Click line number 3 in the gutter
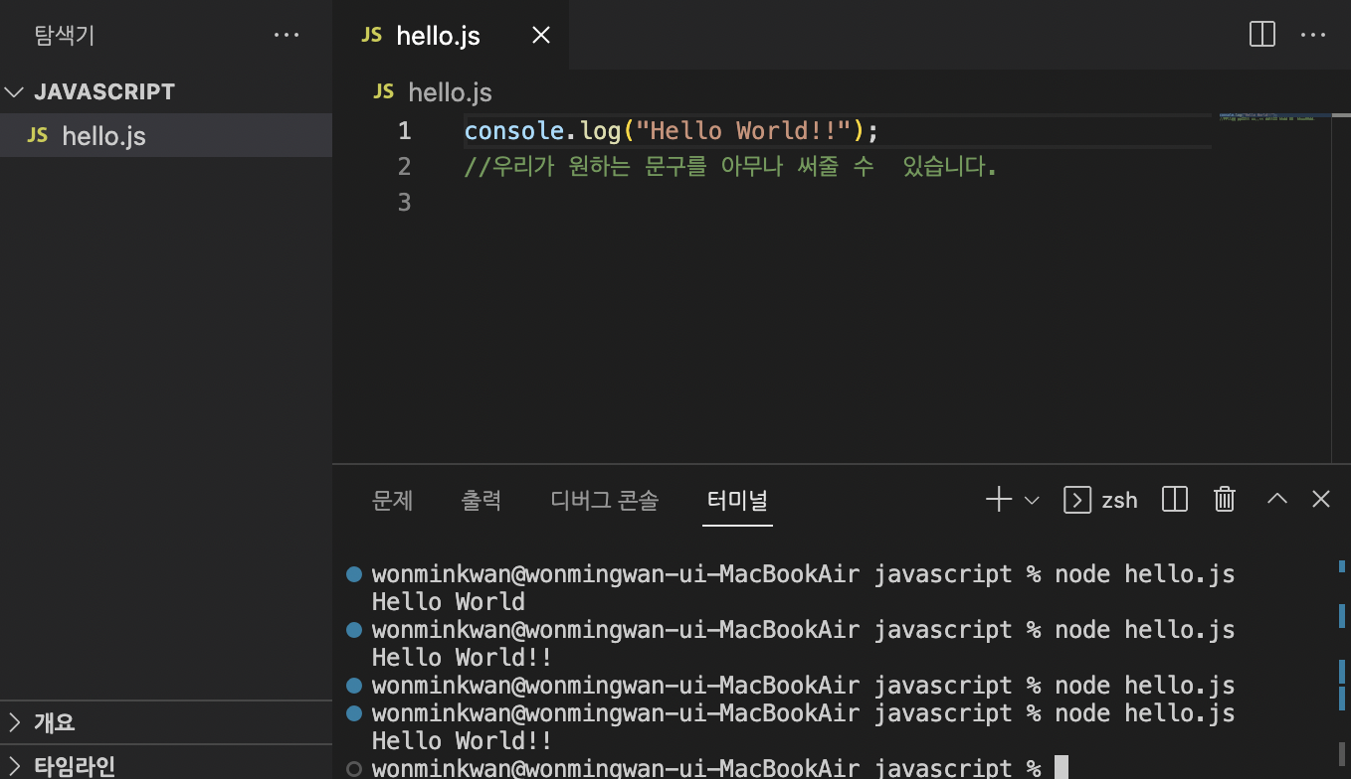The width and height of the screenshot is (1351, 779). 404,202
